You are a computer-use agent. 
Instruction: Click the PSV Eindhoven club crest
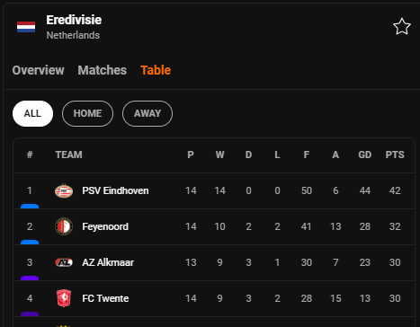(x=64, y=190)
